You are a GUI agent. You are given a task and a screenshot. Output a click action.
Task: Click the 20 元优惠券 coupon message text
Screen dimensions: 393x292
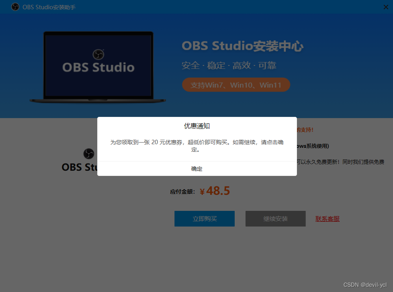coord(196,146)
